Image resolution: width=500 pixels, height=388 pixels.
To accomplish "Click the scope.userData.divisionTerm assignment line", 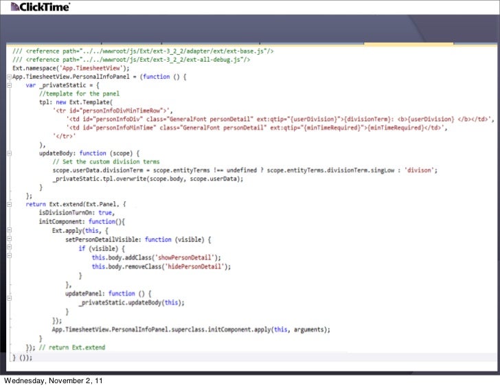I will click(x=245, y=170).
